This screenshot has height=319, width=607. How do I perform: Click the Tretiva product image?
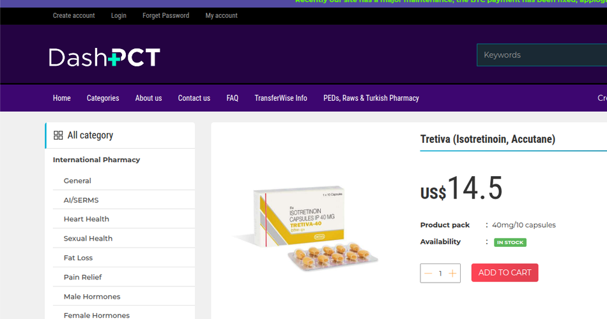[x=306, y=228]
